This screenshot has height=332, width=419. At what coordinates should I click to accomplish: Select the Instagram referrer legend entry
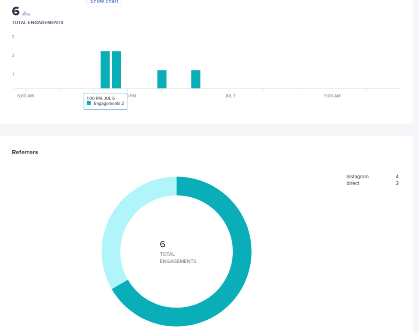pos(357,176)
